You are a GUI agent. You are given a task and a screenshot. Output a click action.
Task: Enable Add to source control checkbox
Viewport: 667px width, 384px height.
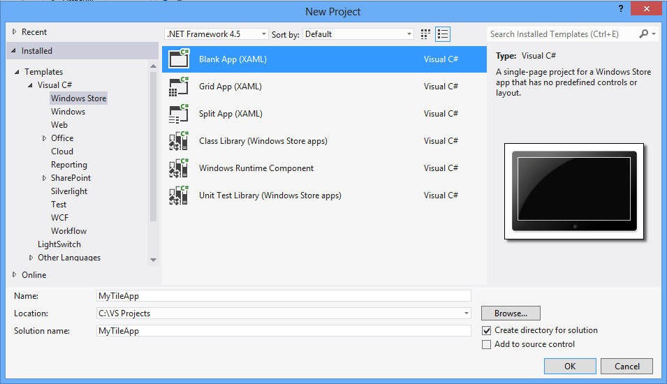click(x=487, y=344)
